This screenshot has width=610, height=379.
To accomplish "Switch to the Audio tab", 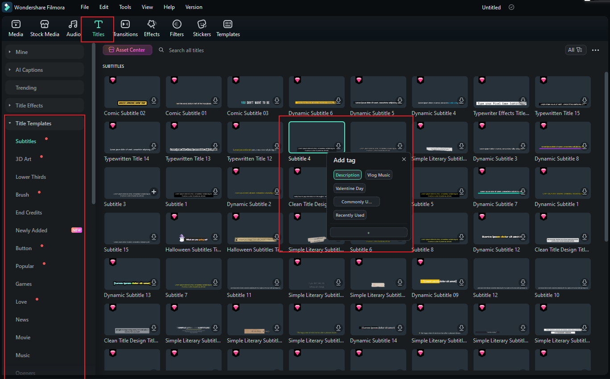I will point(73,29).
